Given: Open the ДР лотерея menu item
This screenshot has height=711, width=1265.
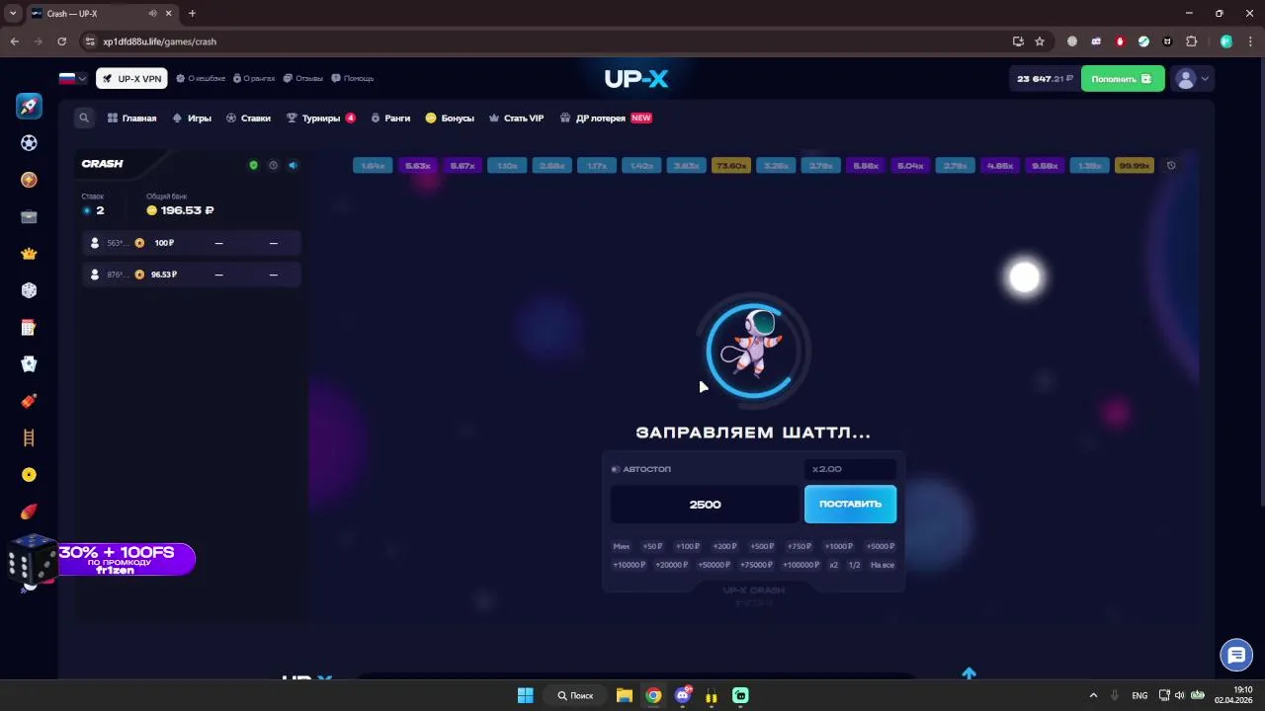Looking at the screenshot, I should [x=606, y=118].
